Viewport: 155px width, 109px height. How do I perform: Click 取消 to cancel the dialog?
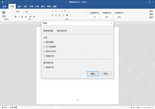click(106, 74)
